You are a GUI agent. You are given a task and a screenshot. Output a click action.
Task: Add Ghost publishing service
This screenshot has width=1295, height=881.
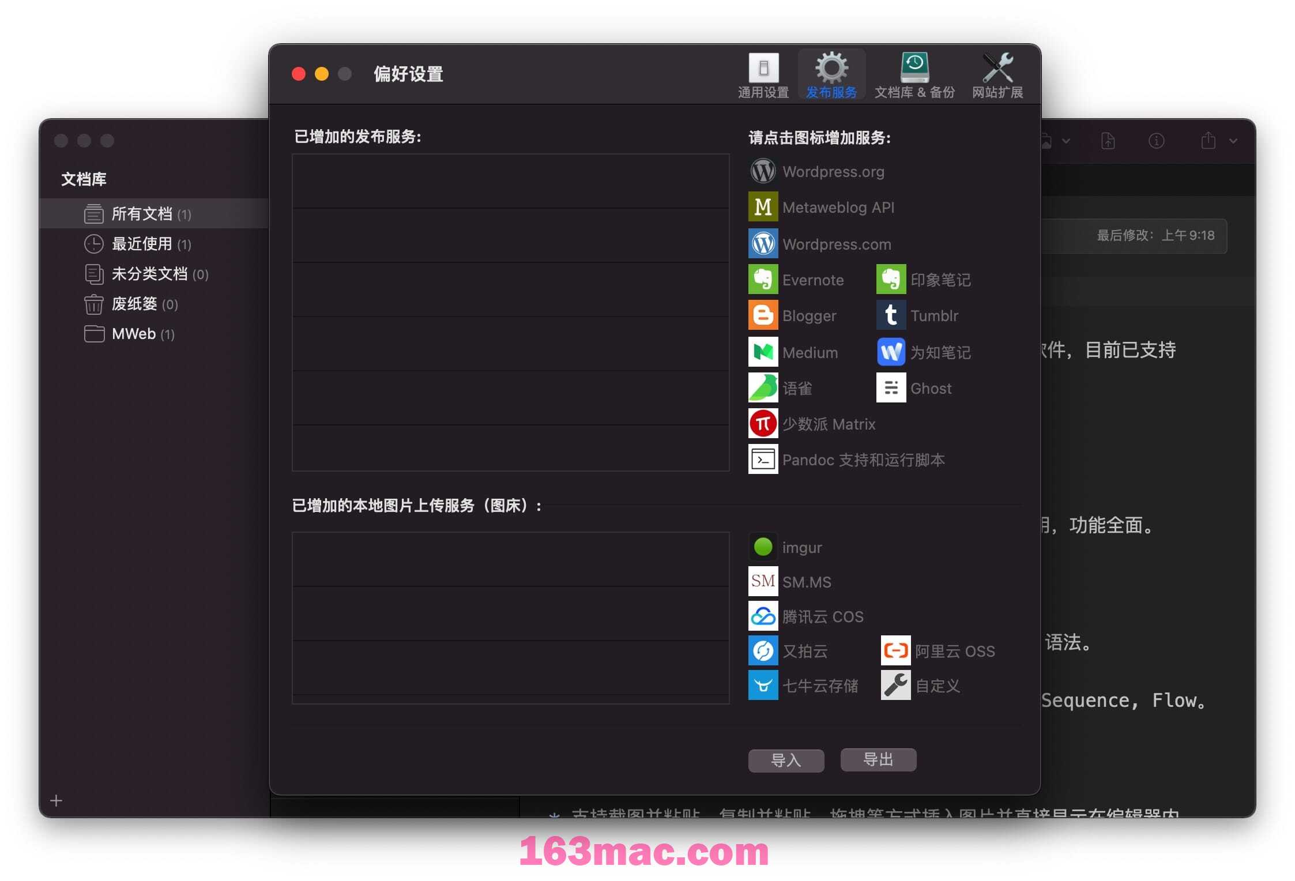tap(891, 388)
